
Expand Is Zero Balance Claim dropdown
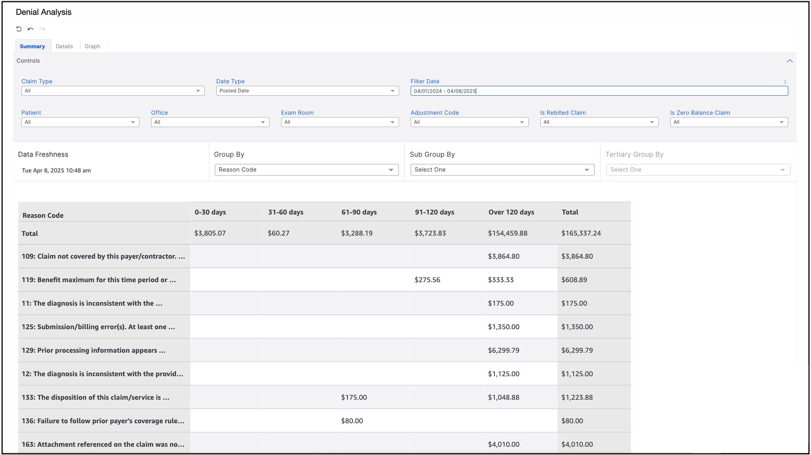(x=728, y=122)
